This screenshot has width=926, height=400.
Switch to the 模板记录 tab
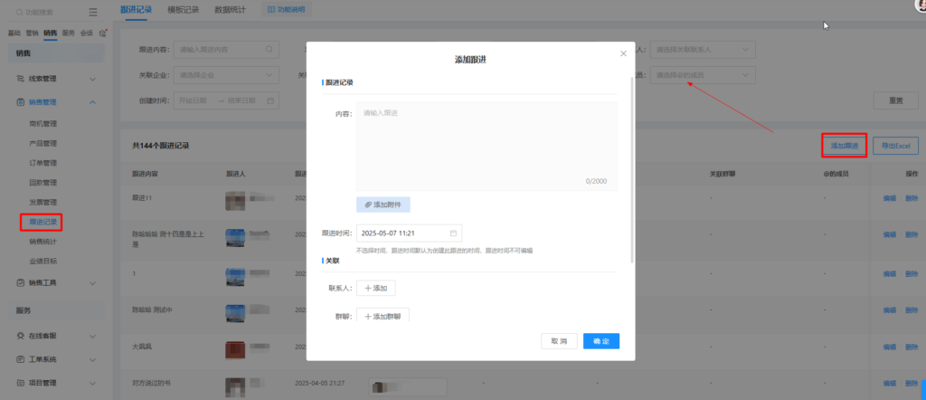coord(184,10)
